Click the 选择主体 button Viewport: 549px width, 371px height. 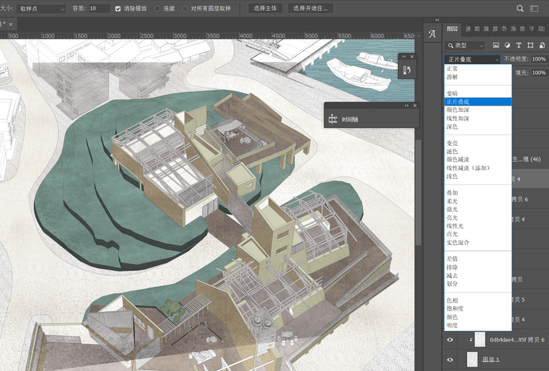pos(265,9)
